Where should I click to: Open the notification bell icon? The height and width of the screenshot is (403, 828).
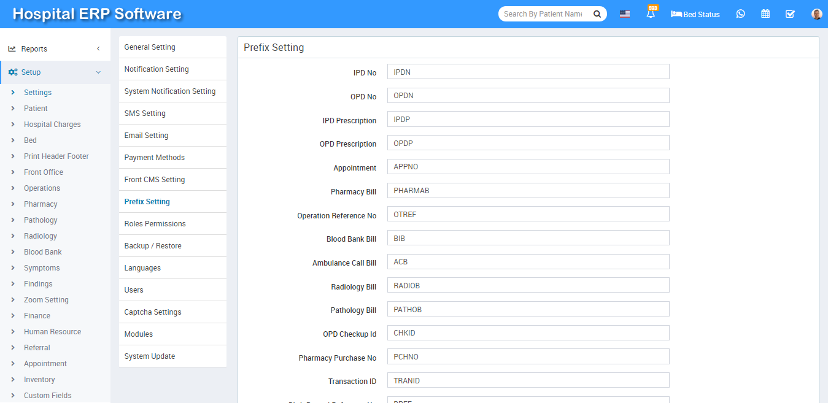click(651, 14)
